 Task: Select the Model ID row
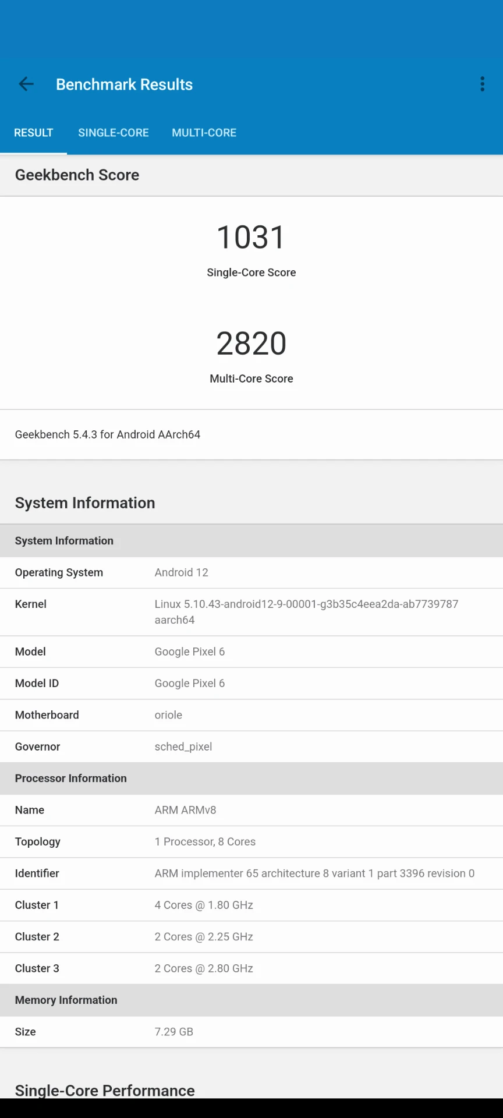251,683
